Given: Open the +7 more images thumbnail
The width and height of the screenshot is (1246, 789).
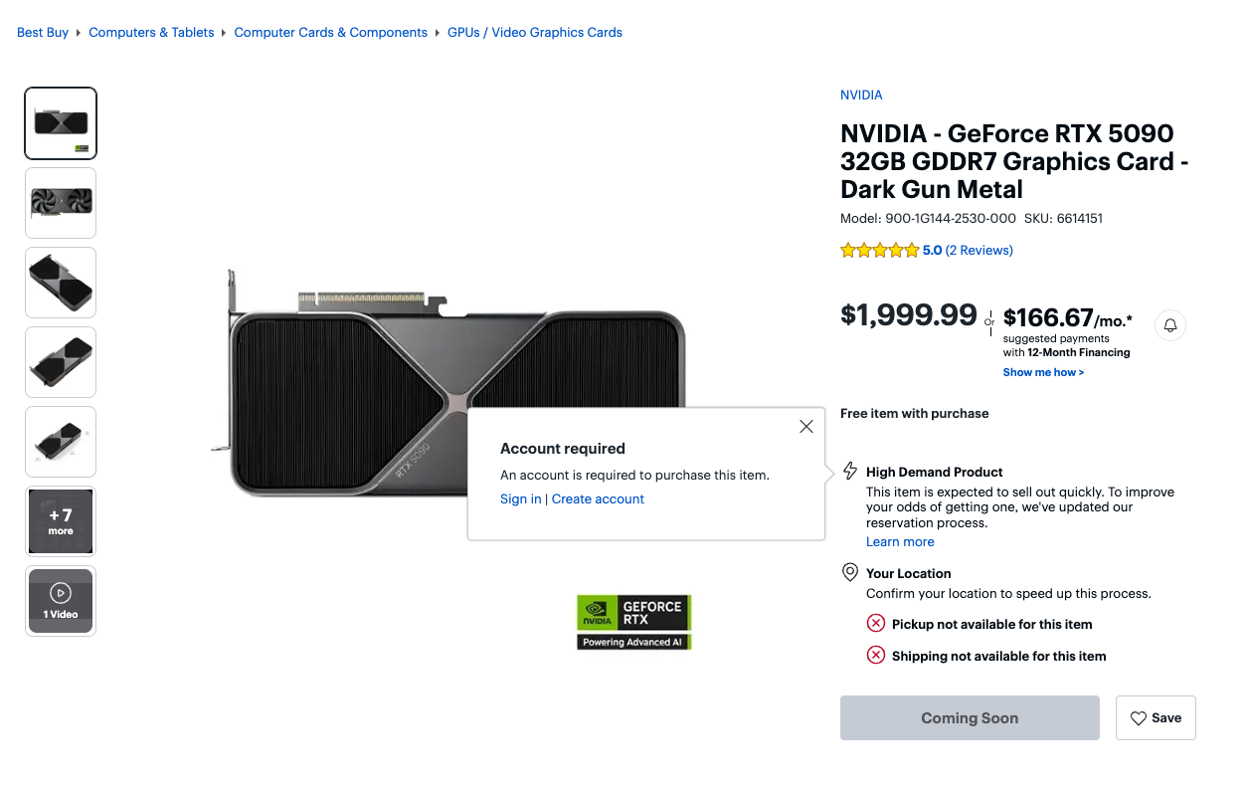Looking at the screenshot, I should (x=61, y=521).
